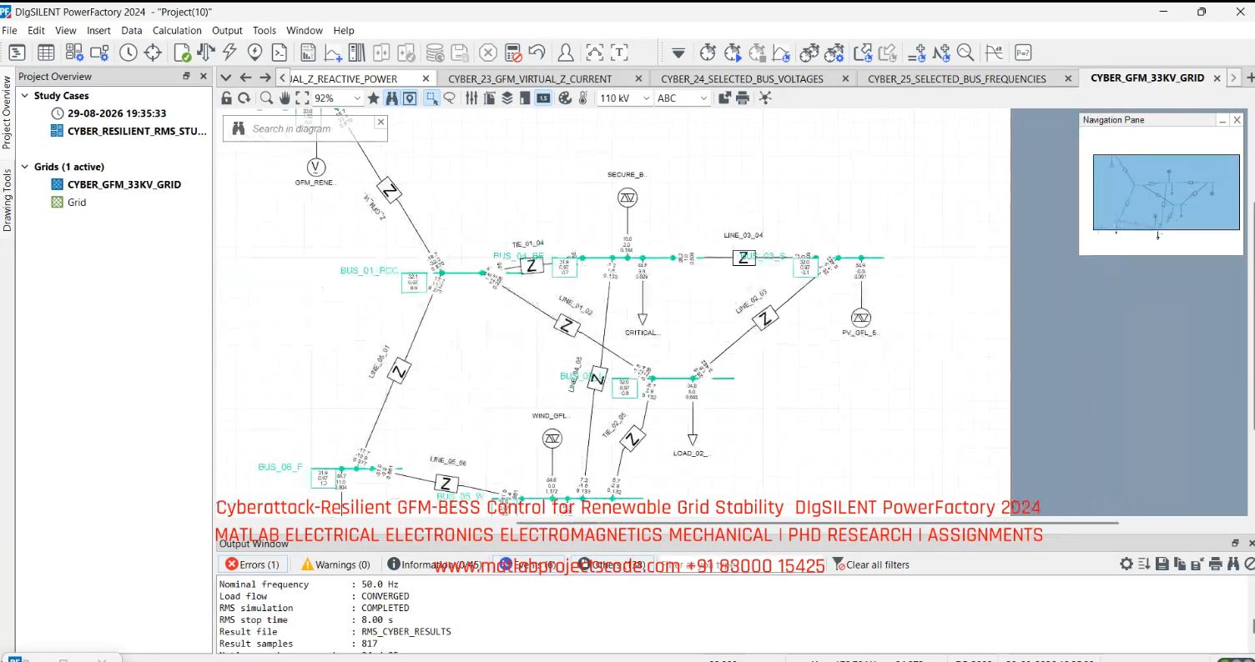Click the Start Simulation icon
Image resolution: width=1255 pixels, height=662 pixels.
tap(733, 53)
